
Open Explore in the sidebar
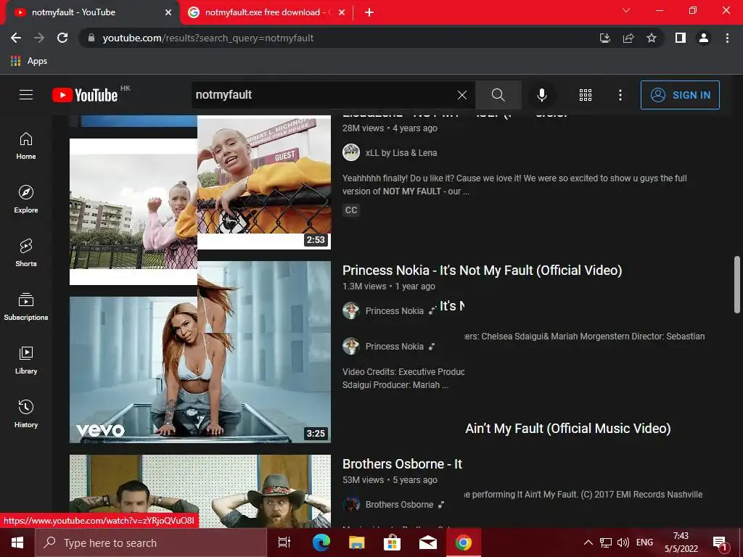[26, 199]
